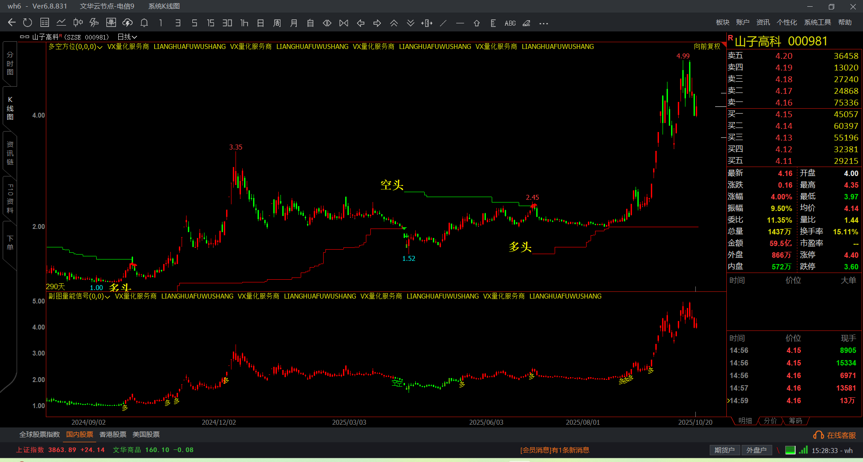The width and height of the screenshot is (863, 462).
Task: Select the weekly (周) period button
Action: (277, 23)
